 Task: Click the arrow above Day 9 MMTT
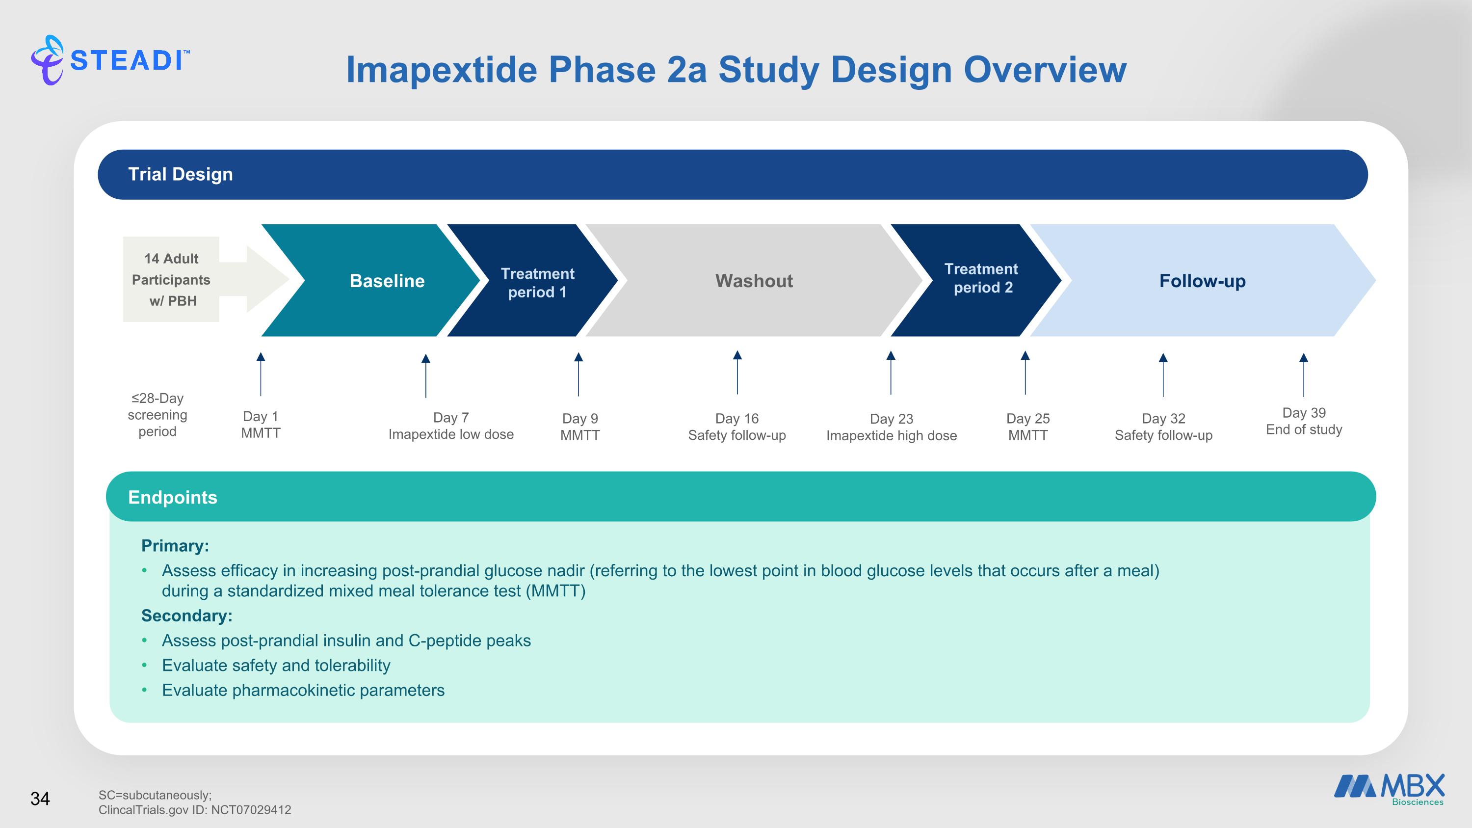[x=578, y=374]
